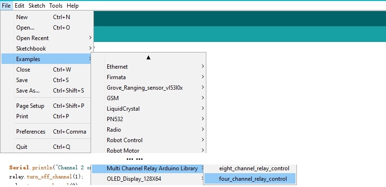Open the four_channel_relay_control example
The width and height of the screenshot is (386, 187).
pyautogui.click(x=250, y=179)
